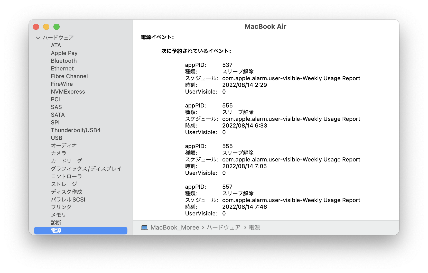Image resolution: width=428 pixels, height=273 pixels.
Task: Open 診断 sidebar entry
Action: (x=56, y=223)
